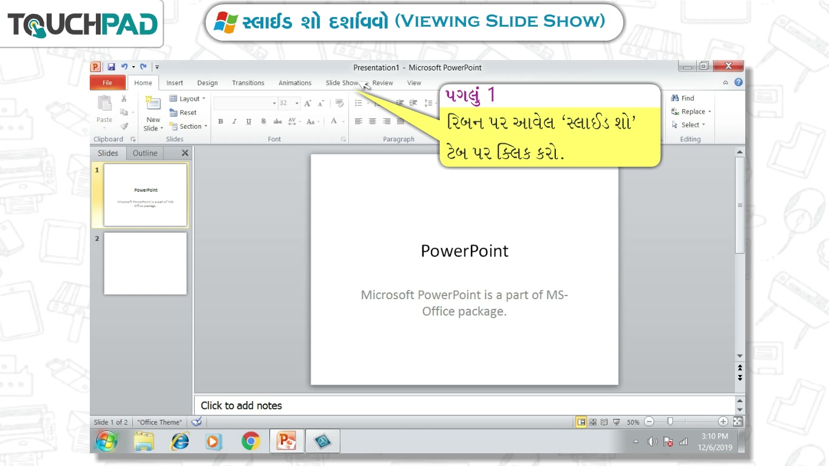
Task: Select slide 2 thumbnail
Action: click(x=145, y=263)
